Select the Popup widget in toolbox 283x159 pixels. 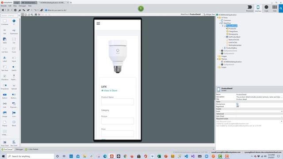point(5,124)
